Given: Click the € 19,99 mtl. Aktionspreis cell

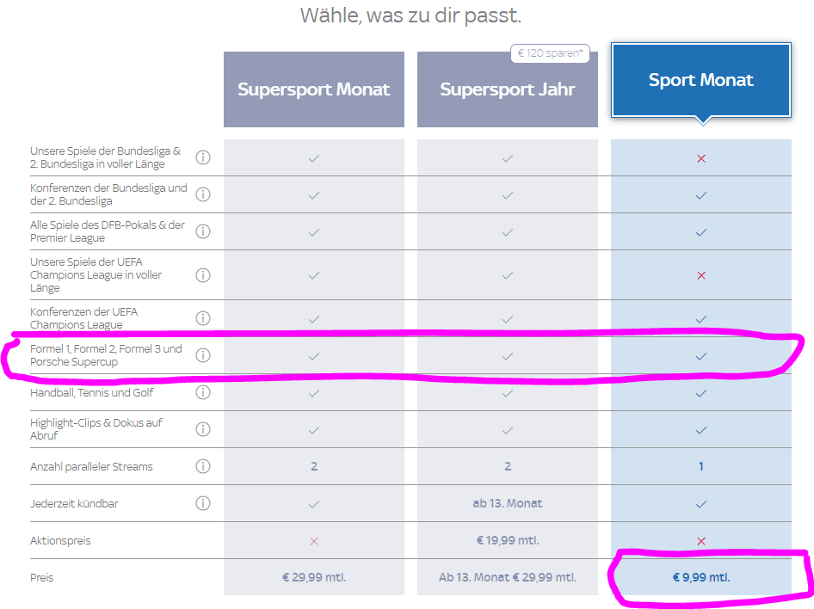Looking at the screenshot, I should click(508, 540).
